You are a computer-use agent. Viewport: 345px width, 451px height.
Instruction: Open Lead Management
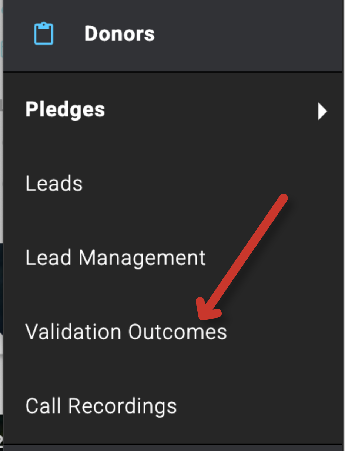pos(115,257)
